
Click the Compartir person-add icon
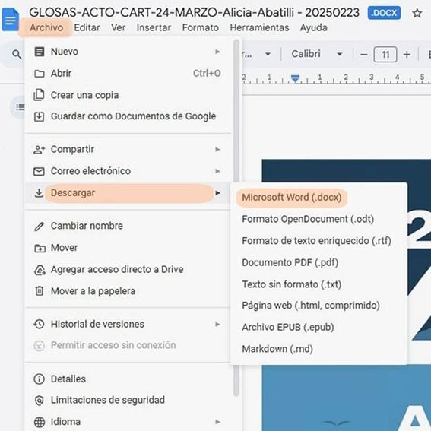39,150
